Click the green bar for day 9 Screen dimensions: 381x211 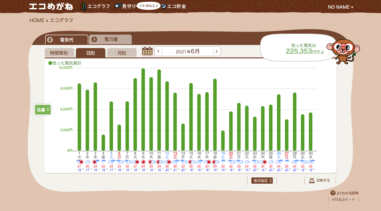click(143, 110)
